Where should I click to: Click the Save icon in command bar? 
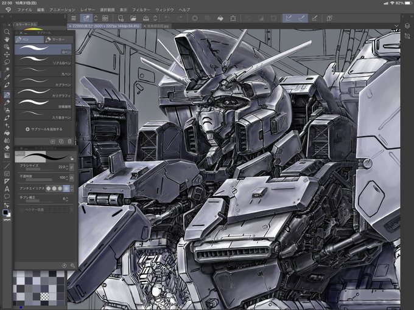click(x=146, y=18)
